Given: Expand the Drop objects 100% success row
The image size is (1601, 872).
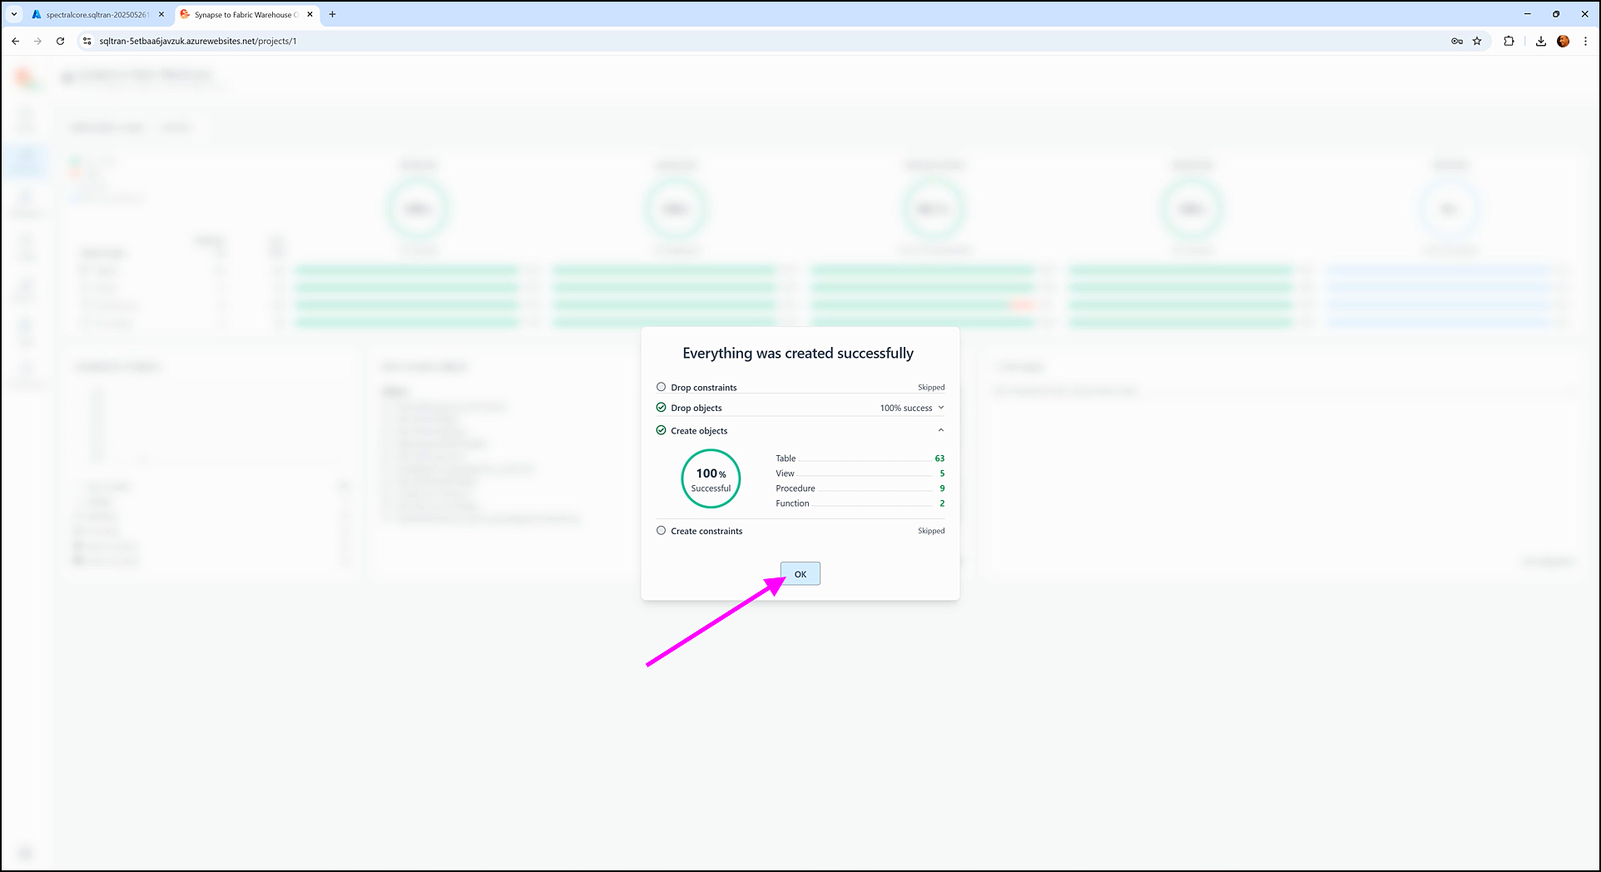Looking at the screenshot, I should point(941,408).
